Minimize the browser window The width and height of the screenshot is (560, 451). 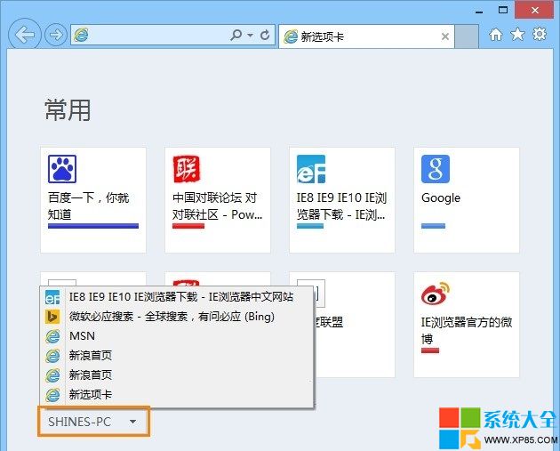(x=479, y=12)
